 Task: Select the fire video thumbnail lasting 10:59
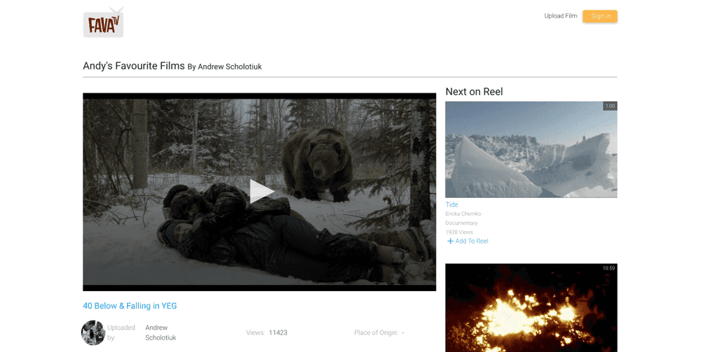click(531, 308)
